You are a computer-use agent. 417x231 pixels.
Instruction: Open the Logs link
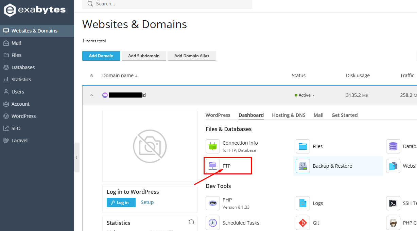[x=318, y=203]
